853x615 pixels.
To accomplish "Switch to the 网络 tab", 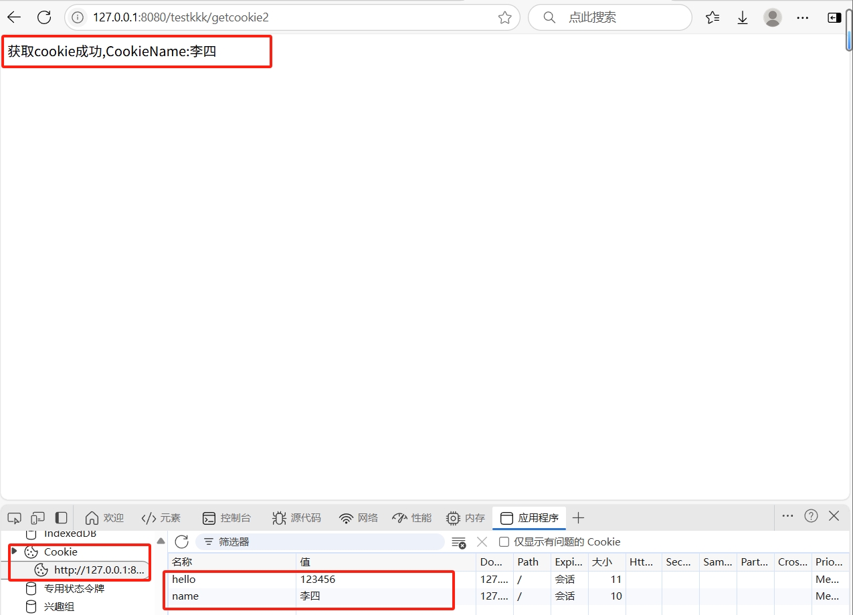I will point(359,517).
